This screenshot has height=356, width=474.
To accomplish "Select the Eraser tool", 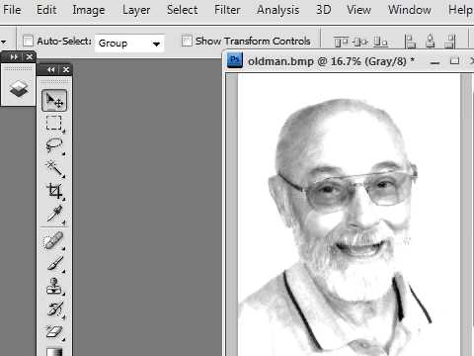I will coord(54,331).
